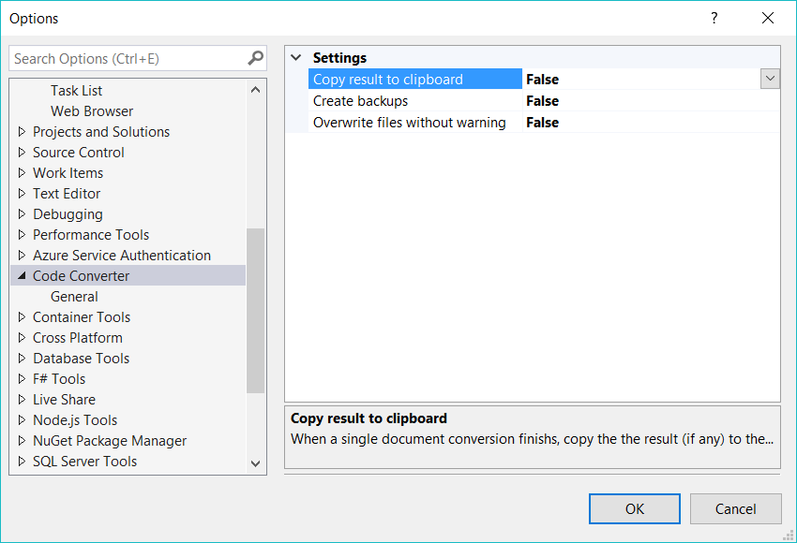Click the resize grip in bottom-right corner
Screen dimensions: 797x543
(x=789, y=535)
